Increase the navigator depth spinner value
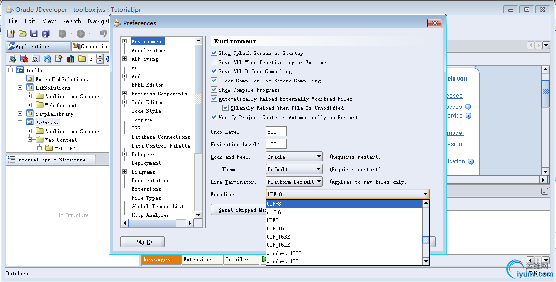Viewport: 556px width, 282px height. [101, 56]
